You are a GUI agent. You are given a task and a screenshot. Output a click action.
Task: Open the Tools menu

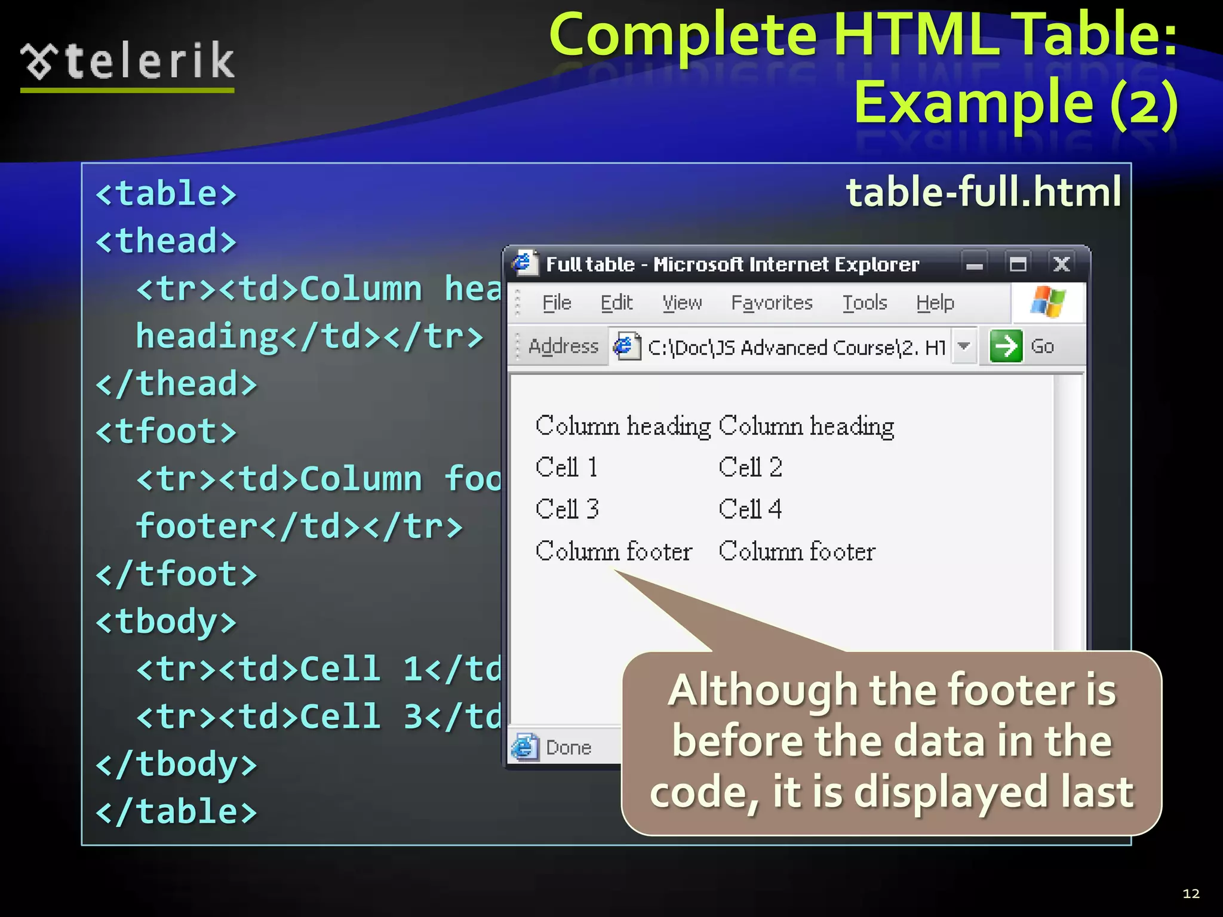[x=864, y=303]
